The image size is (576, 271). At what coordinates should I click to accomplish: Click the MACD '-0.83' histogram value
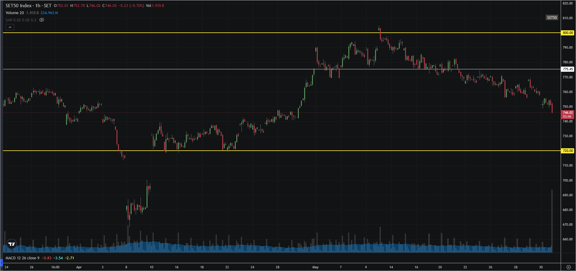click(x=47, y=258)
